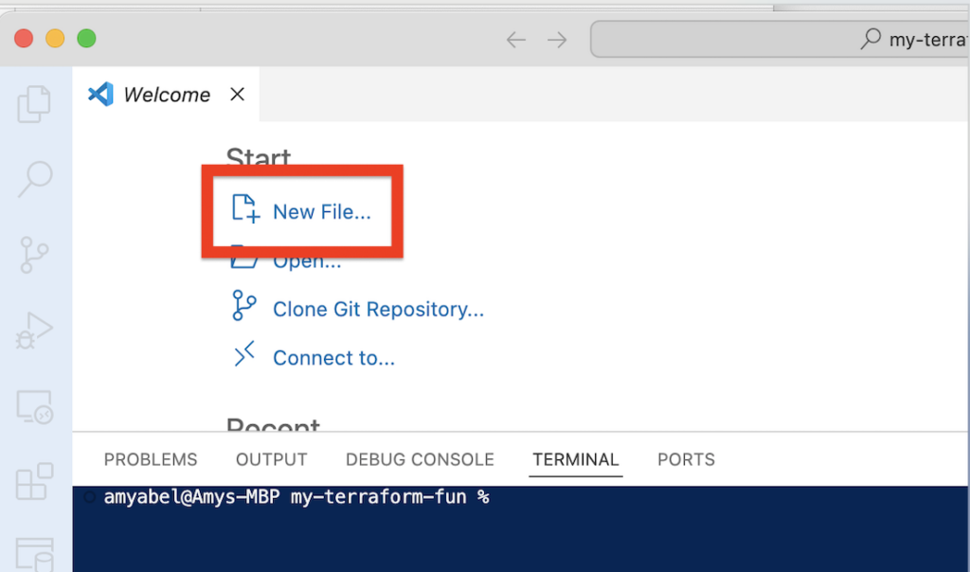Select the TERMINAL panel tab

pyautogui.click(x=575, y=459)
